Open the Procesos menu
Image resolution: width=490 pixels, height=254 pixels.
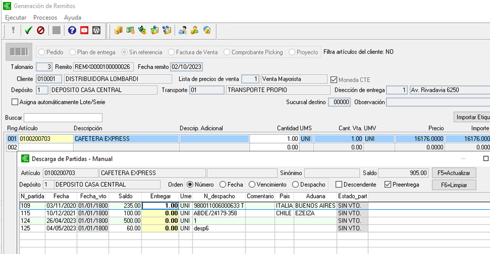pyautogui.click(x=45, y=17)
